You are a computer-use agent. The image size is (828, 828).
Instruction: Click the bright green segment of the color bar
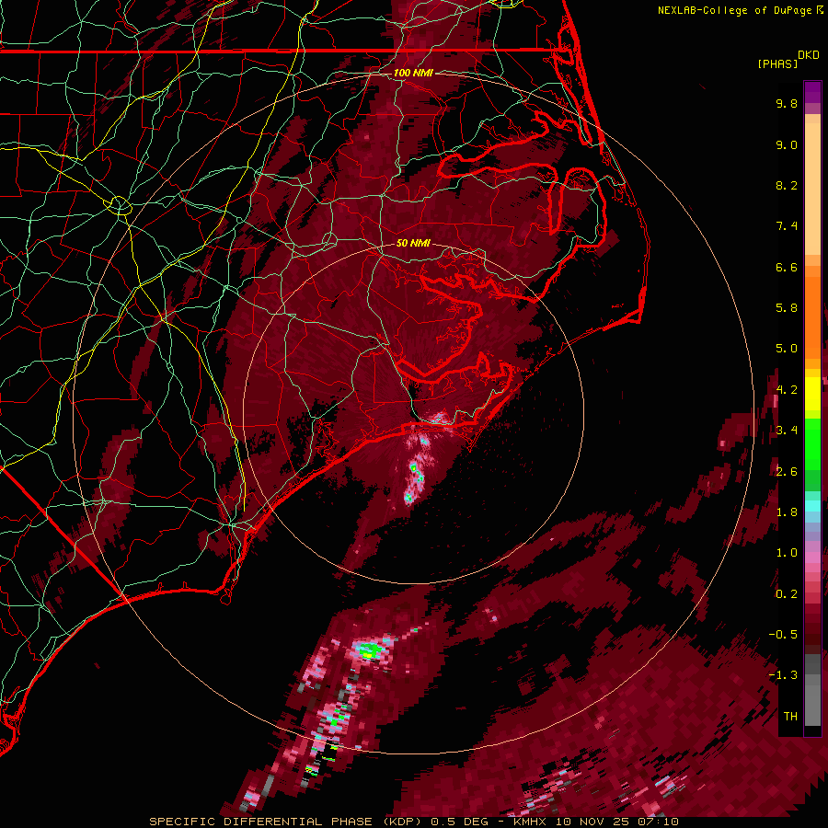[x=812, y=443]
